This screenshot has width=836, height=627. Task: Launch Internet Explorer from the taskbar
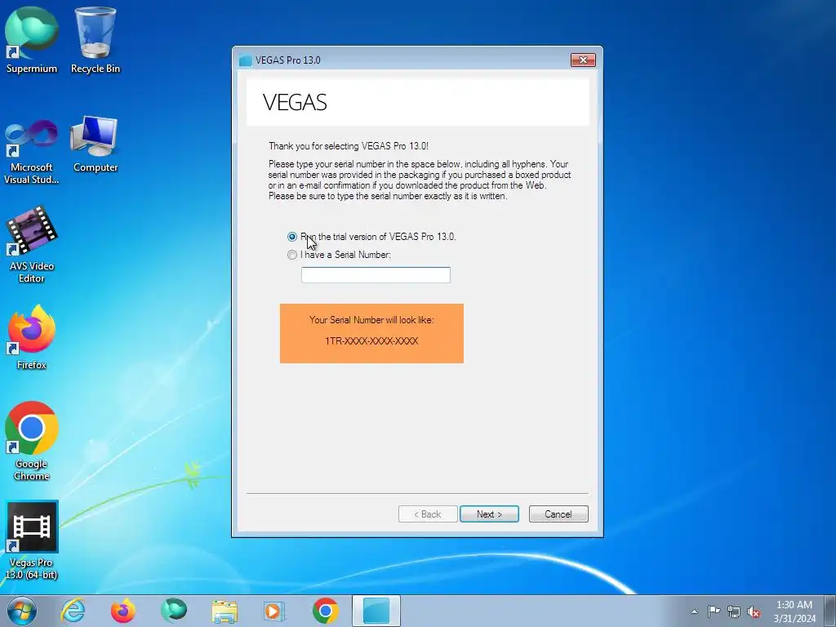tap(73, 611)
